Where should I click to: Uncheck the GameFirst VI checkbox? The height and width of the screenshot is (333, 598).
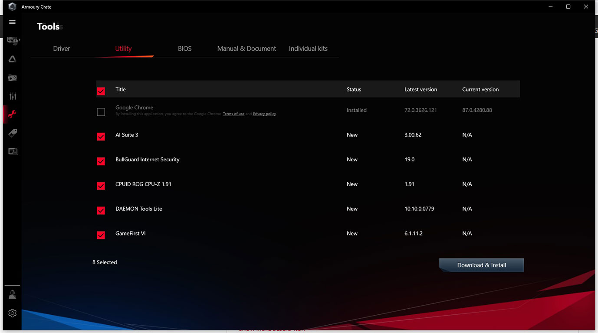[101, 235]
